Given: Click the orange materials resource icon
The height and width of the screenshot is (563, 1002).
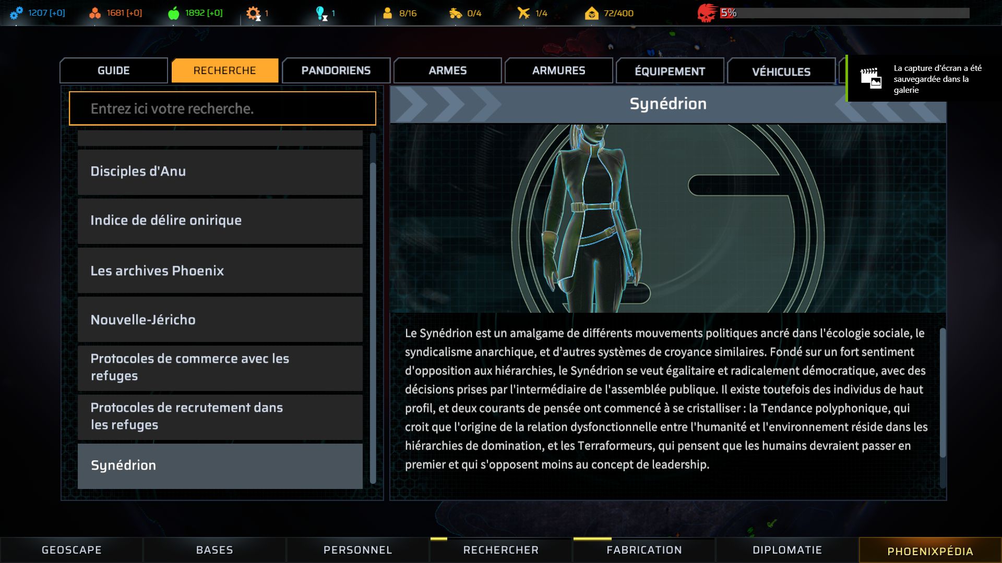Looking at the screenshot, I should click(x=95, y=13).
